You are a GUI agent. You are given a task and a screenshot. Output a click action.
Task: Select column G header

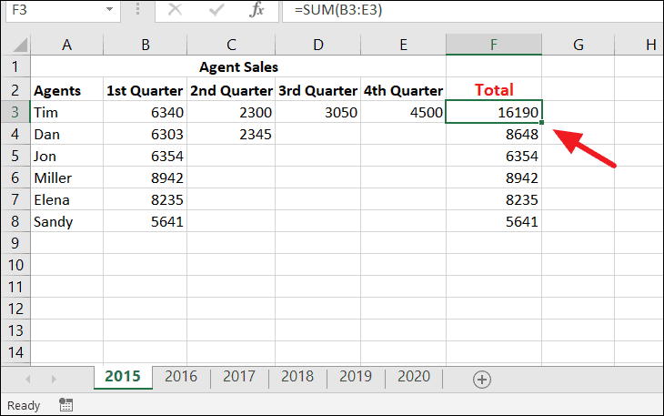578,45
